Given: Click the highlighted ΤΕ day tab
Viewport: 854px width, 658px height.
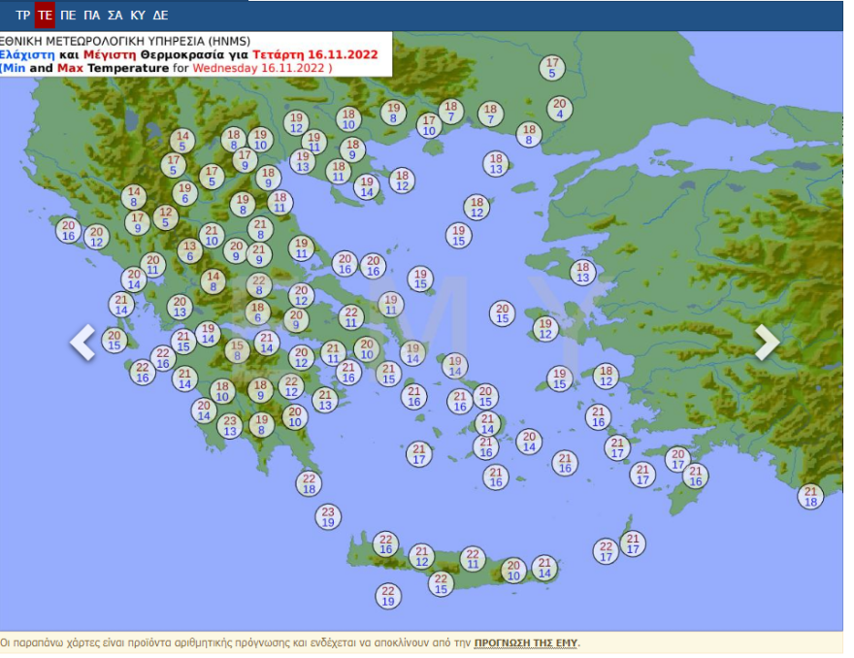Looking at the screenshot, I should (45, 16).
